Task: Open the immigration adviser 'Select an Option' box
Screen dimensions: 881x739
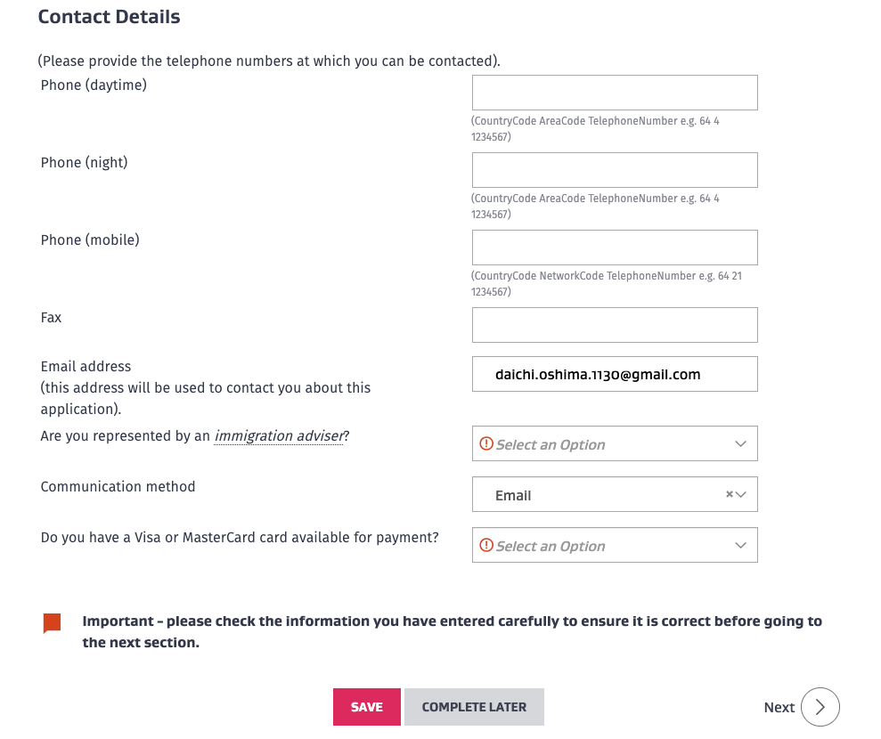Action: 606,443
